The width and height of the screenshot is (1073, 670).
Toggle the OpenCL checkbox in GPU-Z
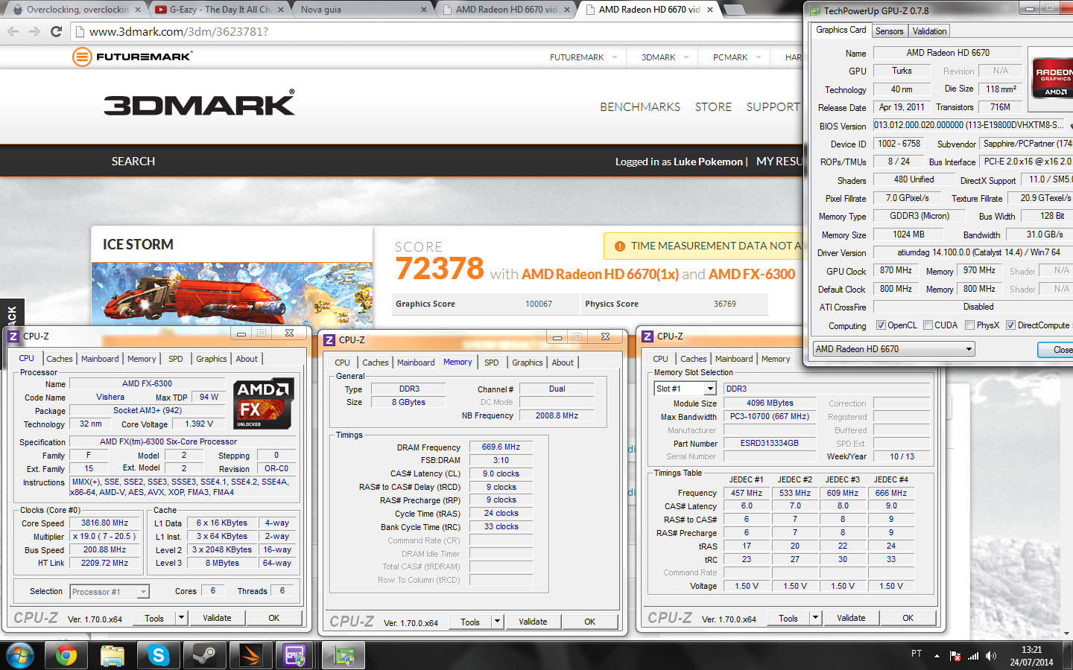(881, 325)
